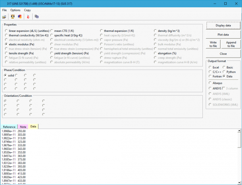Select specific heat (J/(kg-K)) property
Viewport: 242px width, 185px height.
pos(67,35)
